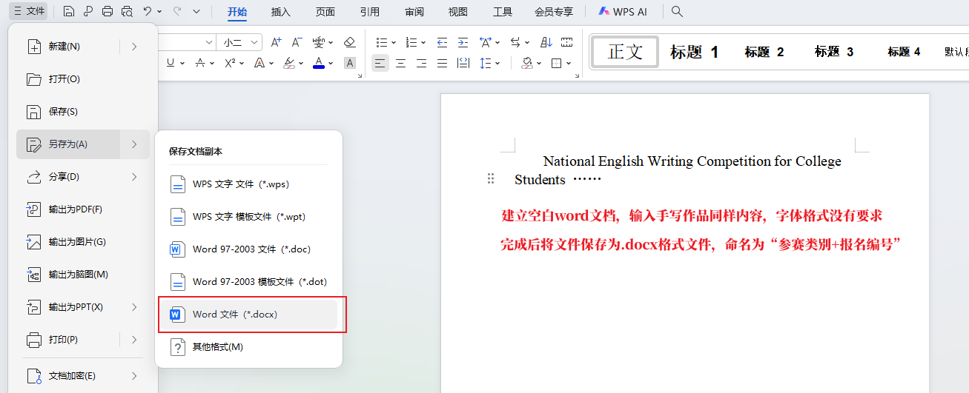Apply the 标题 1 heading style
Screen dimensions: 969x393
click(694, 52)
